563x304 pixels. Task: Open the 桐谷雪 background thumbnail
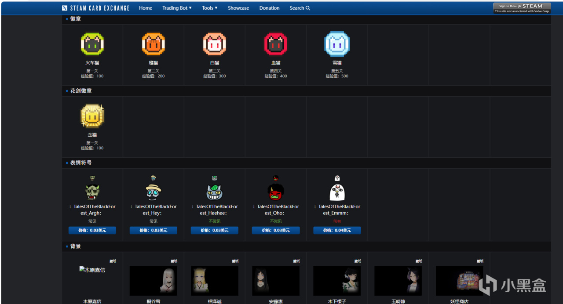click(153, 281)
